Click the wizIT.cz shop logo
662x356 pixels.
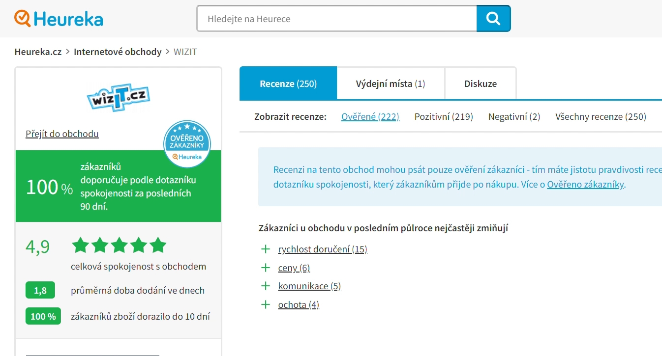tap(119, 97)
